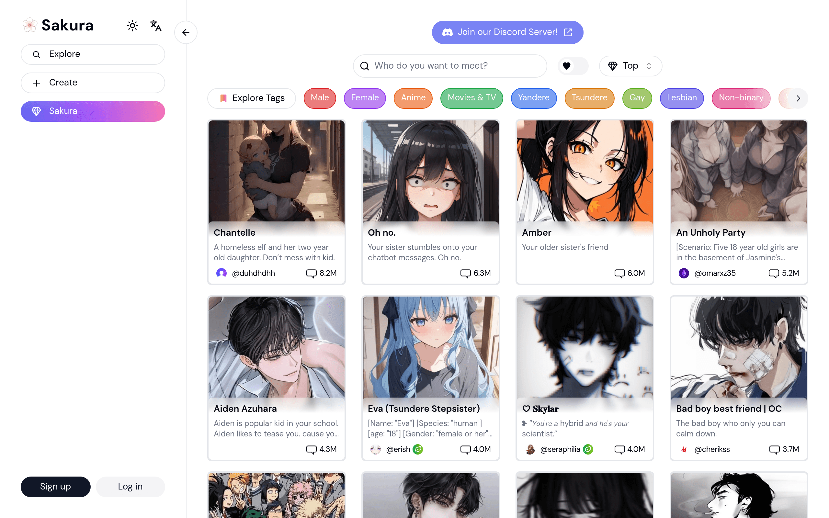Click the chat bubble icon on Aiden Azuhara card
The height and width of the screenshot is (518, 829).
click(x=311, y=449)
